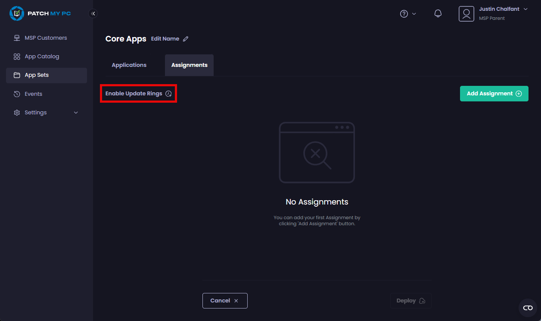Stay on the Assignments tab
This screenshot has width=541, height=321.
point(189,65)
